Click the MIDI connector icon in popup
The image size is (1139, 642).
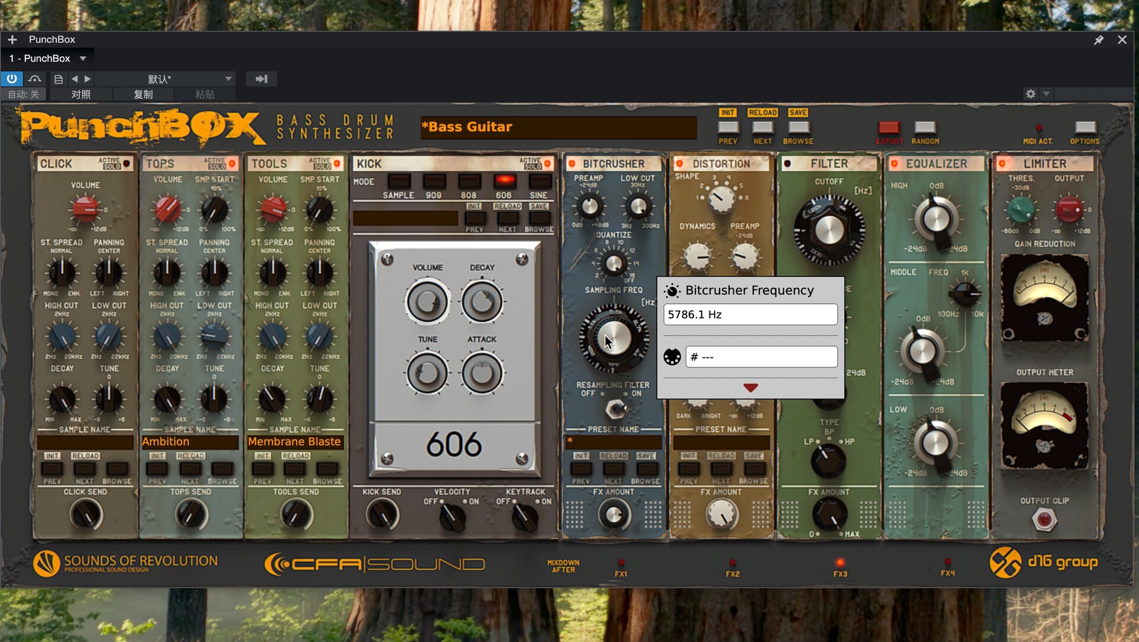click(x=672, y=357)
